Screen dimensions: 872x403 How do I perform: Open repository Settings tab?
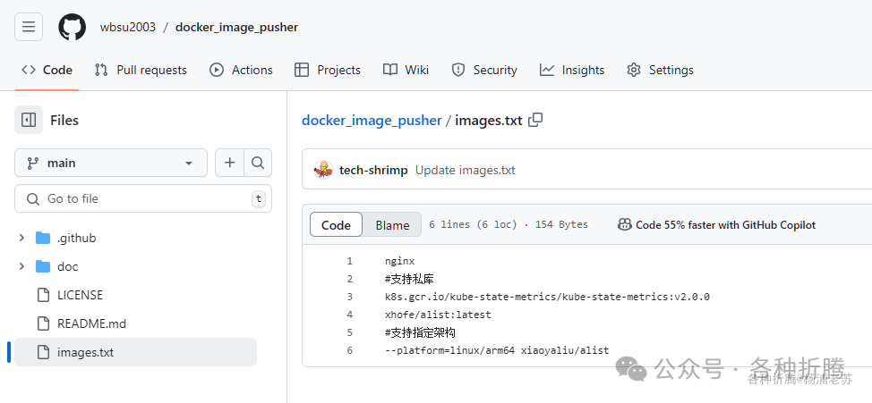[660, 70]
